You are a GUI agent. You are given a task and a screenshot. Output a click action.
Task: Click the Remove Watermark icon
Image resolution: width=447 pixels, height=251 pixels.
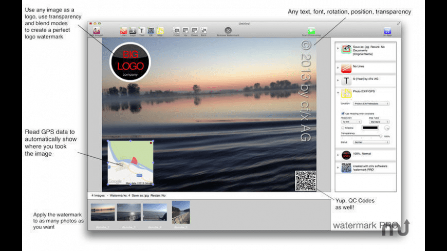[228, 31]
